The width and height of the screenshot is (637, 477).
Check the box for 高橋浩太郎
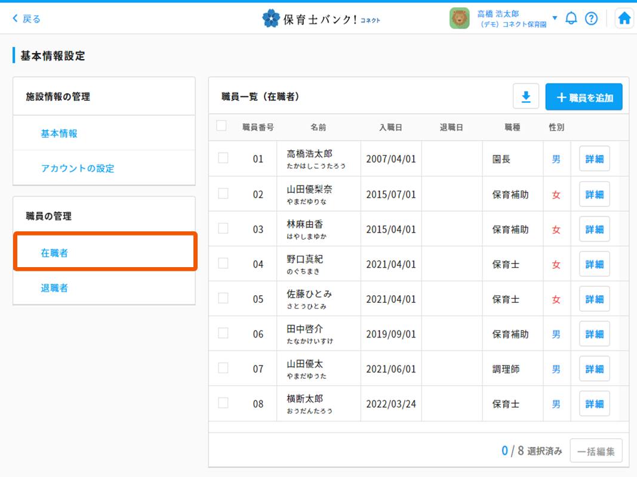coord(223,158)
